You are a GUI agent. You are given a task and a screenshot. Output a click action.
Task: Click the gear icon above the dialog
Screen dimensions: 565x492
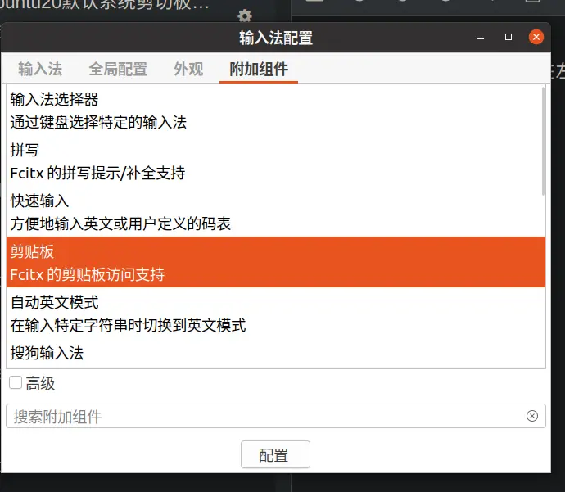pos(245,16)
